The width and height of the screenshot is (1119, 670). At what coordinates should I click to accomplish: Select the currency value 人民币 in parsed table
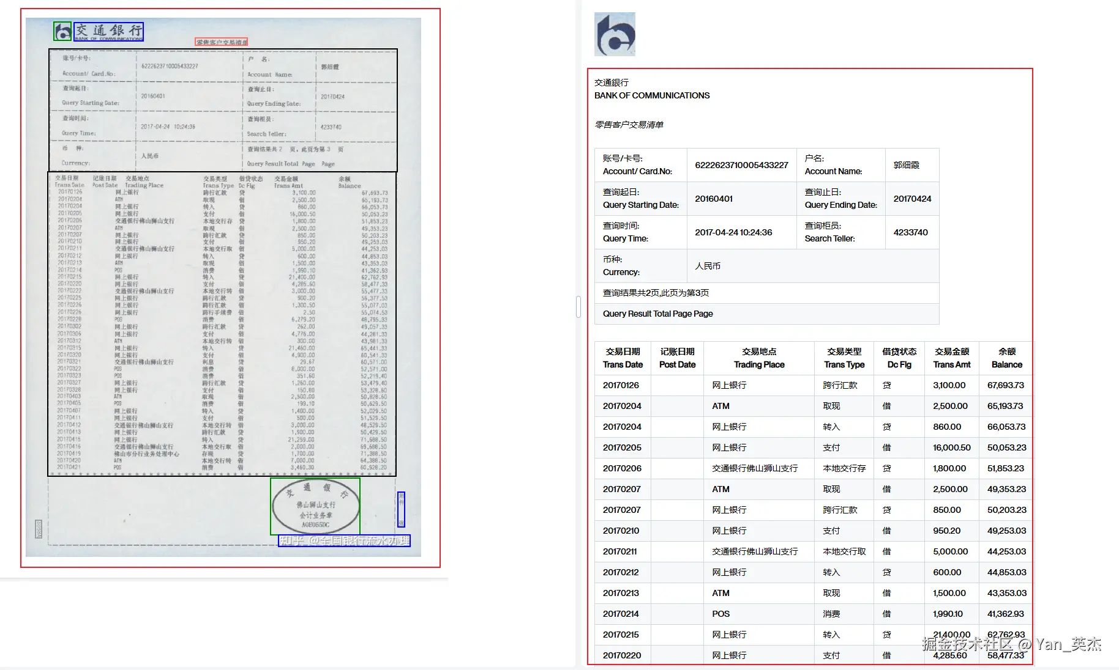point(708,266)
